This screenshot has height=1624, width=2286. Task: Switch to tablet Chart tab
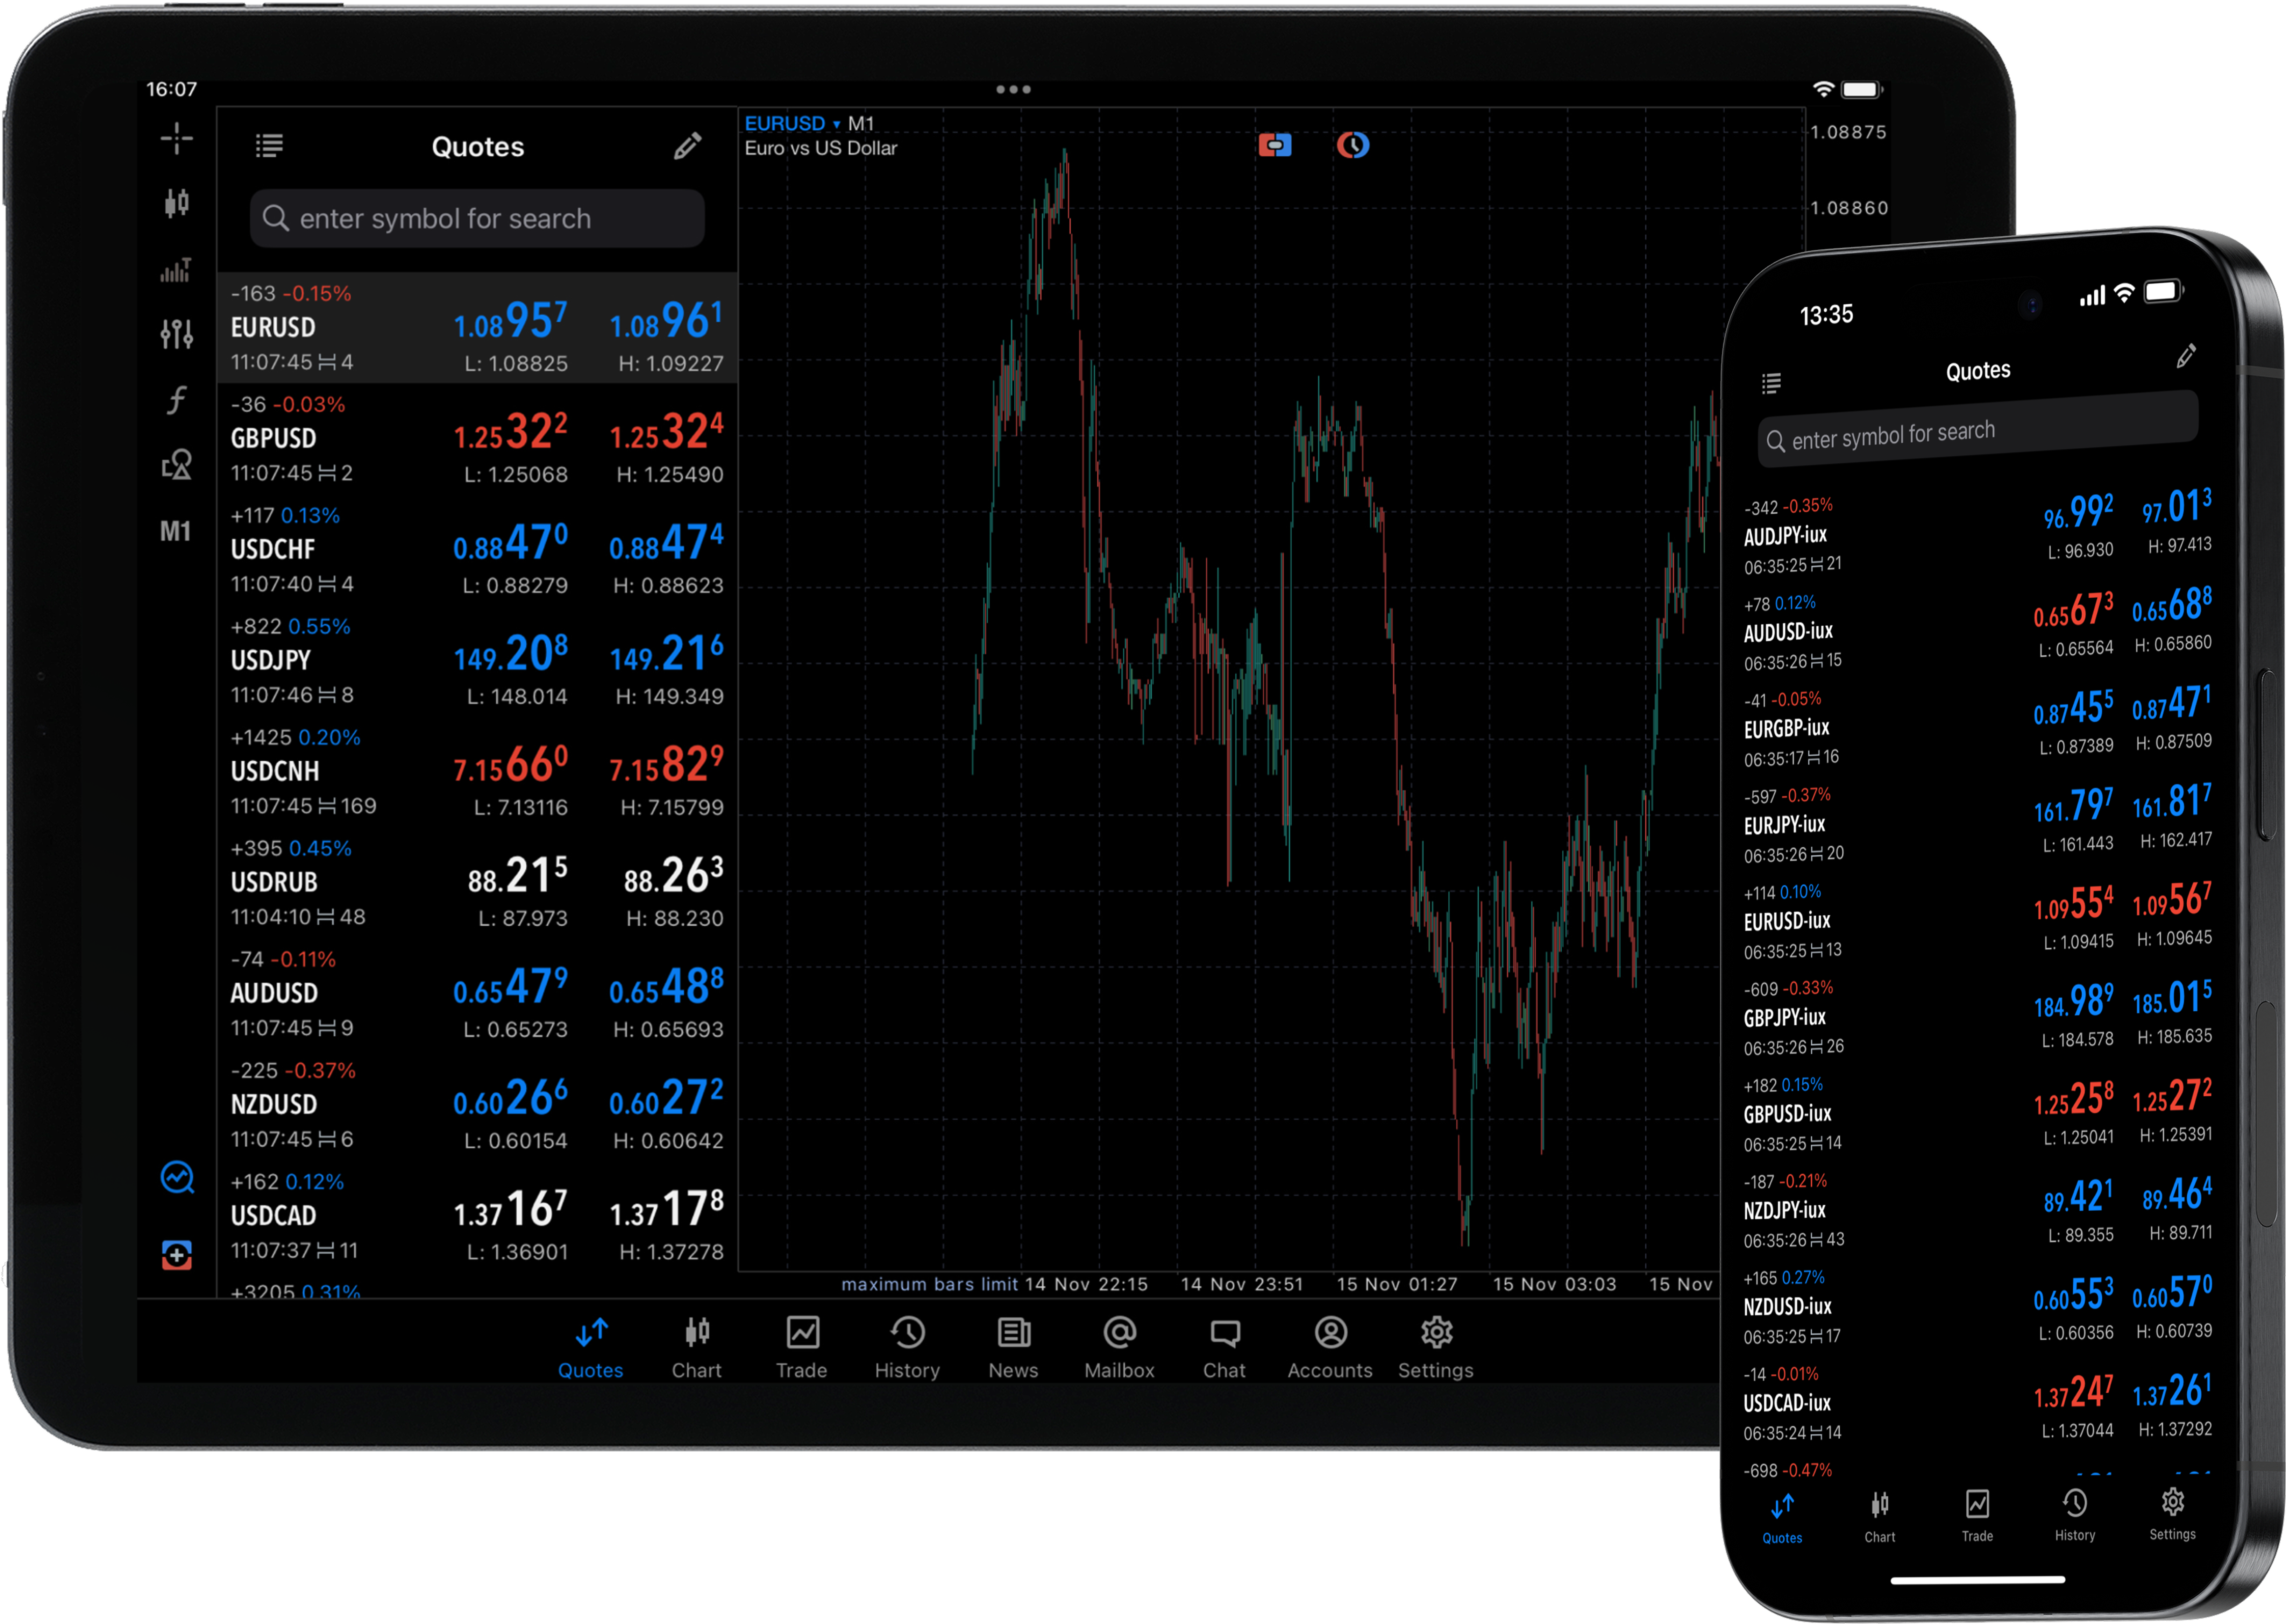coord(697,1348)
